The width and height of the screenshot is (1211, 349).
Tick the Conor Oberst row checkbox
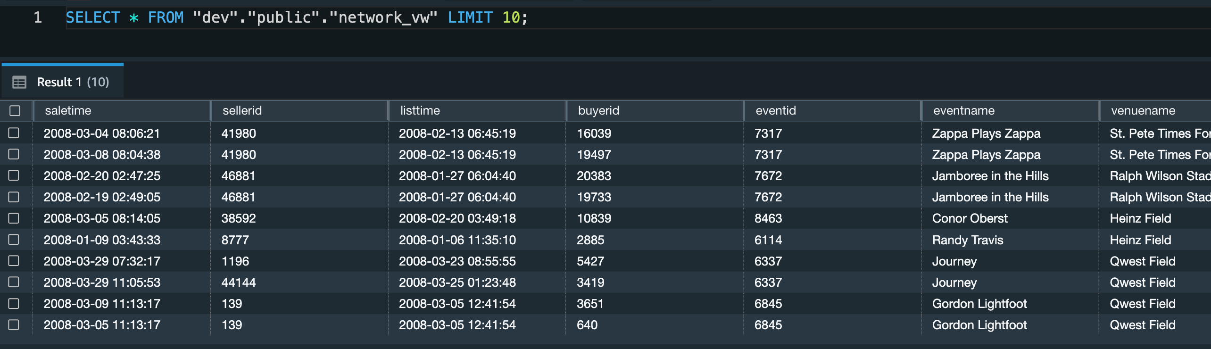click(14, 218)
